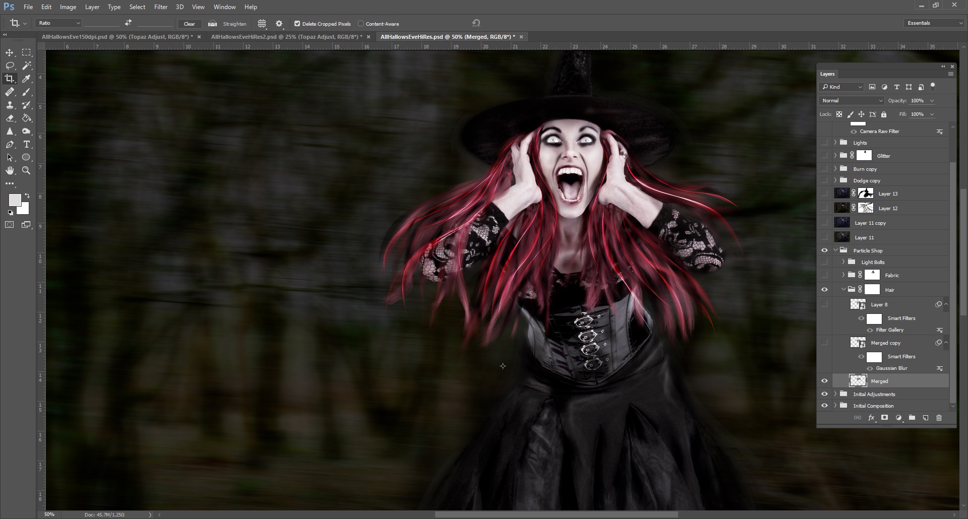This screenshot has height=519, width=968.
Task: Switch to the AllHallowsEve150dpi.psd tab
Action: (x=116, y=36)
